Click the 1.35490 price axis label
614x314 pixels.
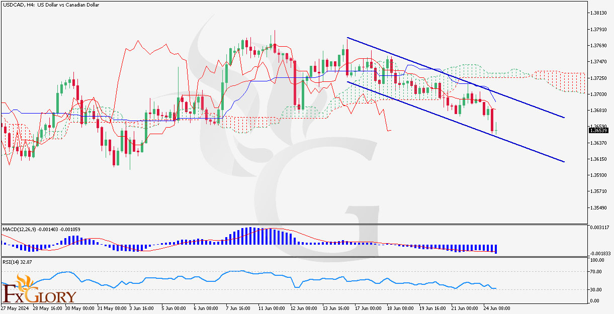(x=598, y=207)
